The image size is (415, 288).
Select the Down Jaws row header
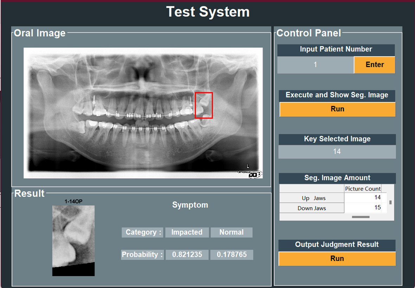pyautogui.click(x=311, y=208)
